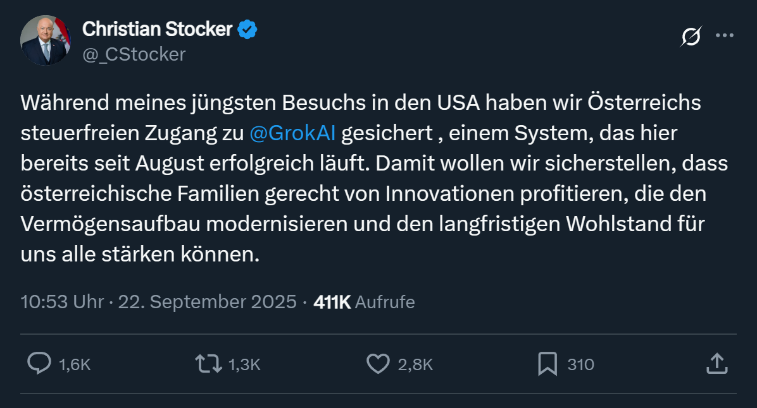
Task: Click the 1,3K reposts count
Action: pos(244,364)
